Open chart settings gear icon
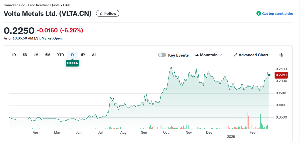Screen dimensions: 301x143 (x=281, y=55)
